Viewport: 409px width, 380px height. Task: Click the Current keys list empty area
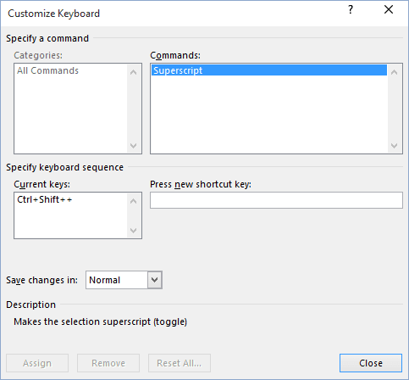click(70, 221)
